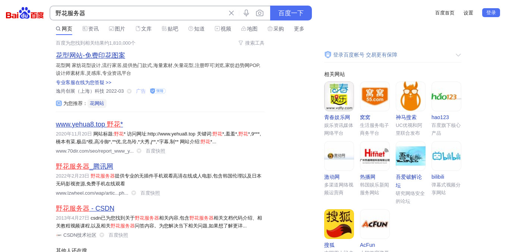Click the CSDN favicon

point(59,235)
